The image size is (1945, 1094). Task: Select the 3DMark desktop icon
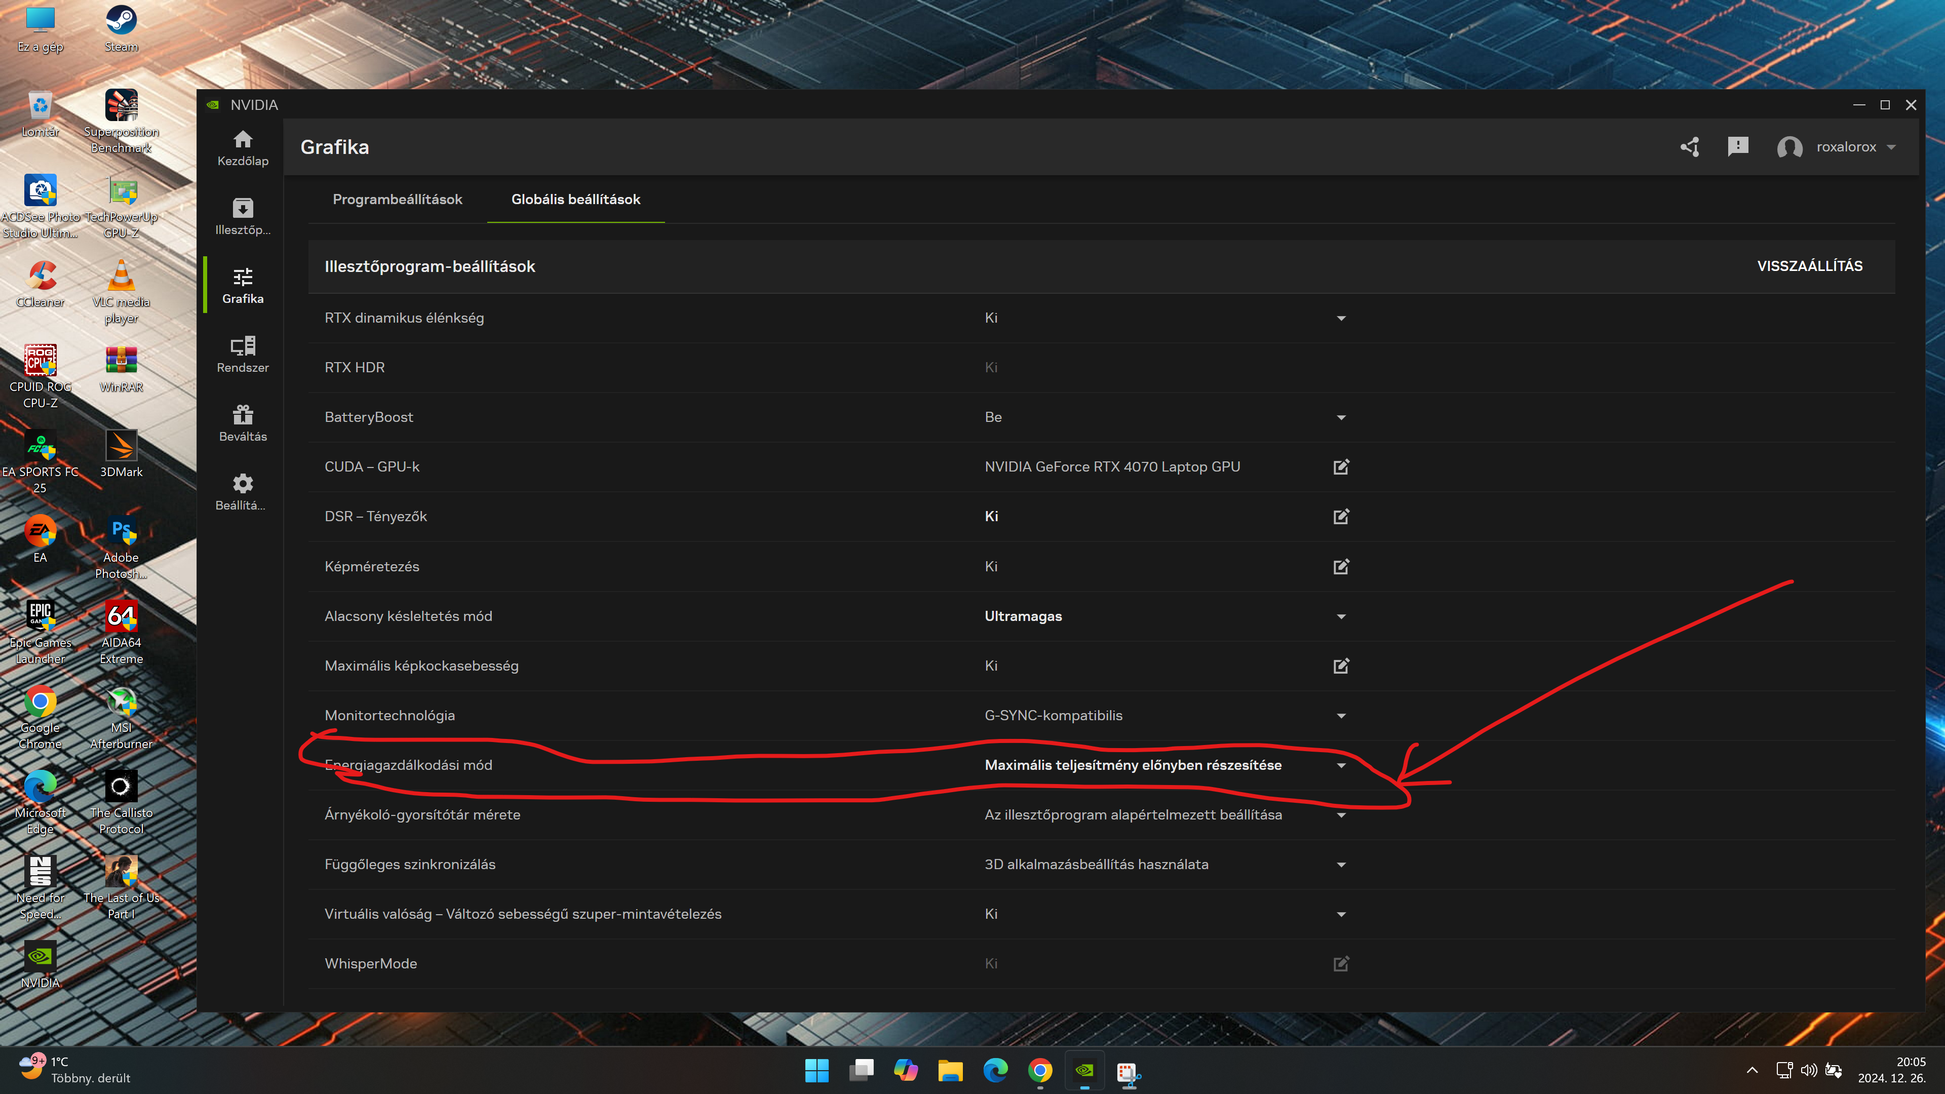point(121,454)
